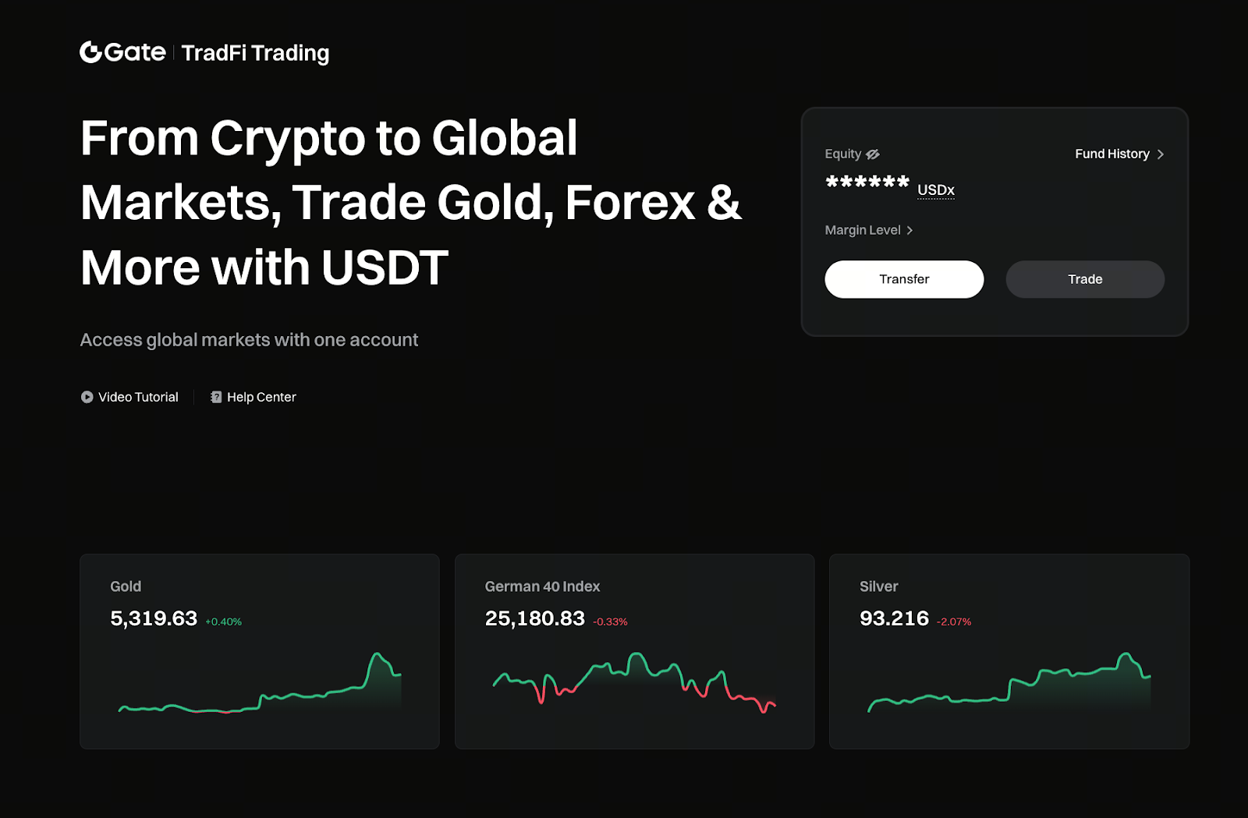
Task: Open the Help Center link
Action: [261, 397]
